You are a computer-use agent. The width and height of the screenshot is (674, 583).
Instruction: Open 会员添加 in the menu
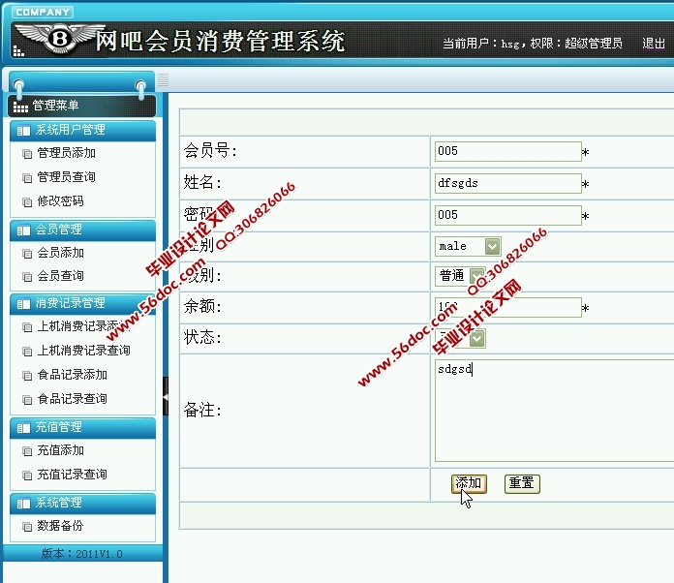[x=60, y=253]
